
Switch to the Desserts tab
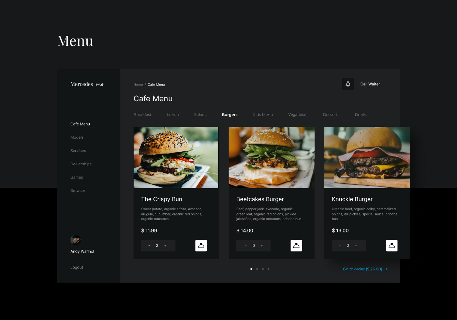coord(331,115)
